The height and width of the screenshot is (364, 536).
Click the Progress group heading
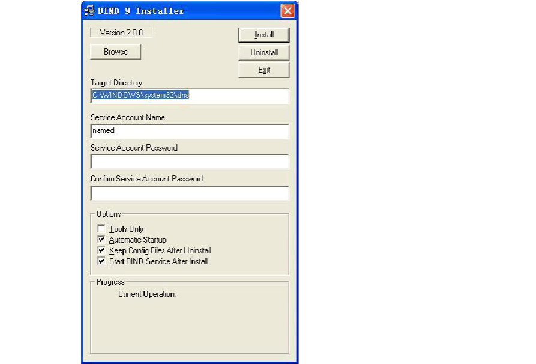[110, 282]
